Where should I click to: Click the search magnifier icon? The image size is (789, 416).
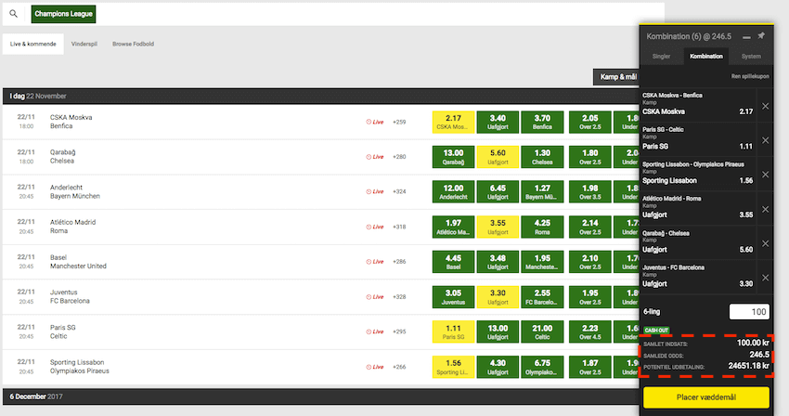(13, 14)
